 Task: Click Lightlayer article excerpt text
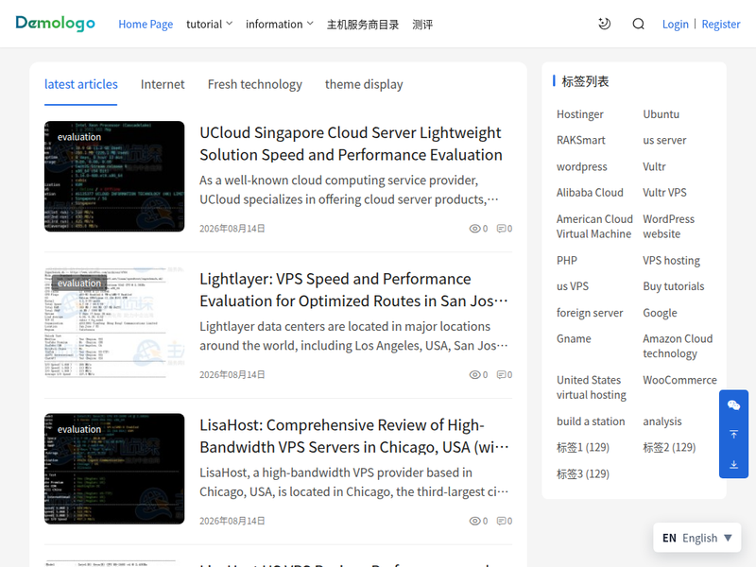353,335
